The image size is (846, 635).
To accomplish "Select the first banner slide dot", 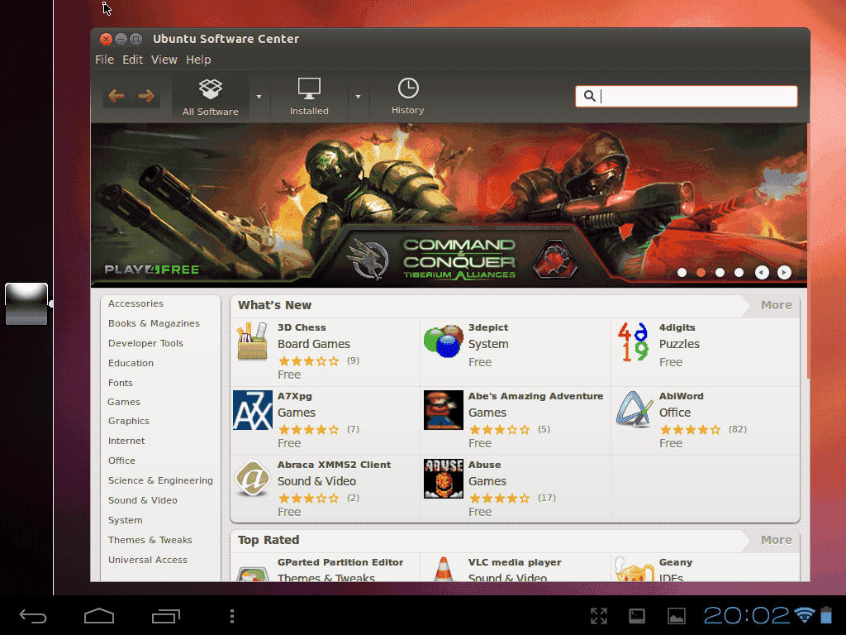I will click(682, 273).
